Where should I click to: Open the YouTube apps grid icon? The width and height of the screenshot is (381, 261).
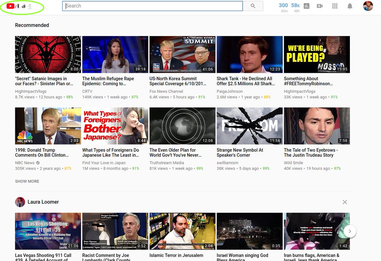point(335,6)
